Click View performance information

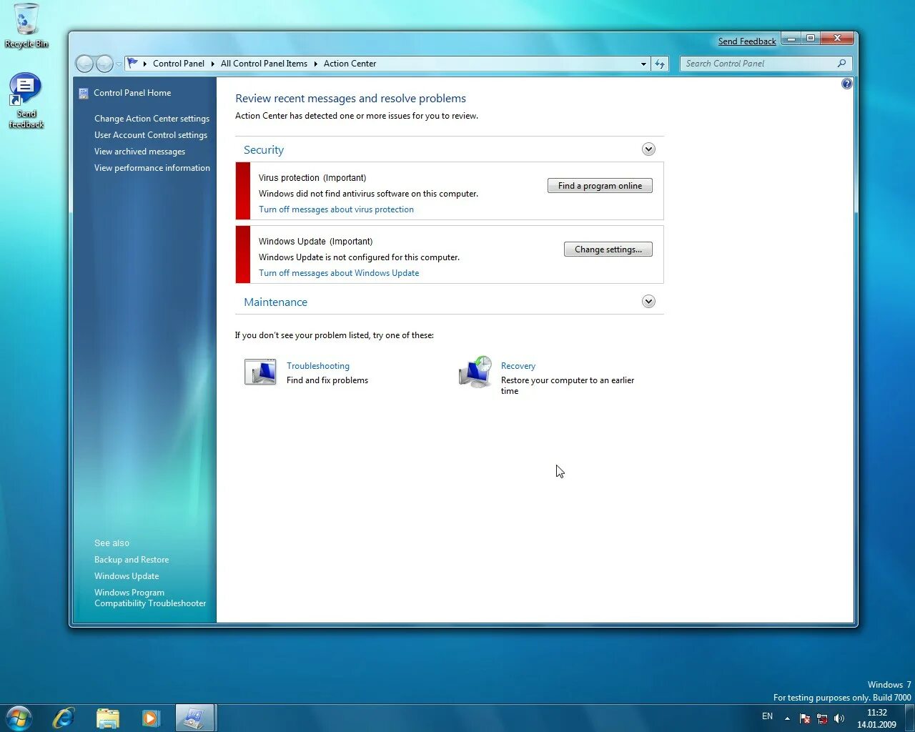[152, 168]
